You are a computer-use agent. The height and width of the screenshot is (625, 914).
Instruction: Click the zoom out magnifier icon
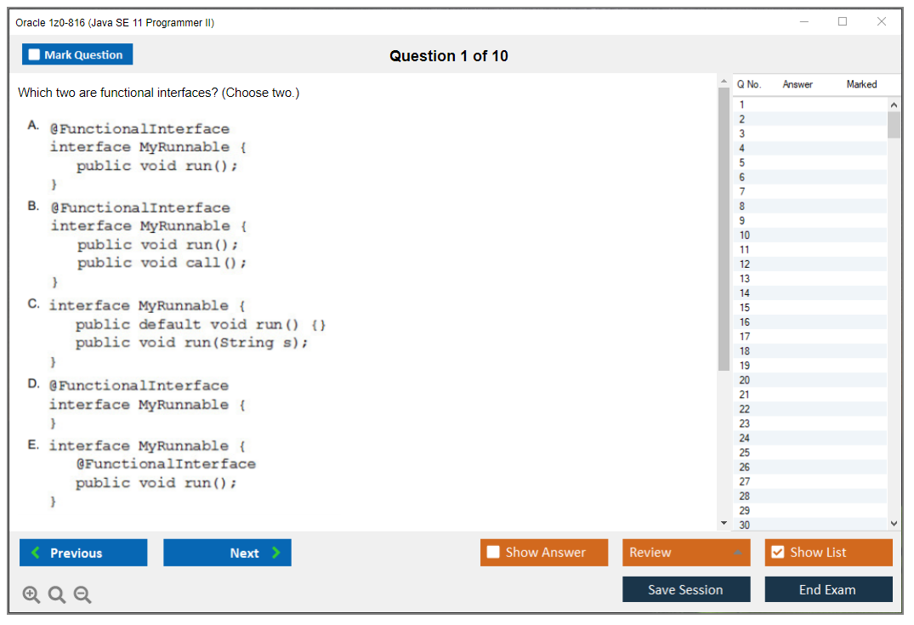tap(82, 595)
